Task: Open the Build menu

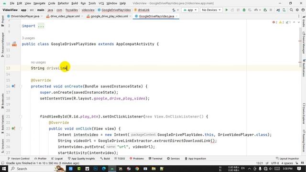Action: (x=75, y=3)
